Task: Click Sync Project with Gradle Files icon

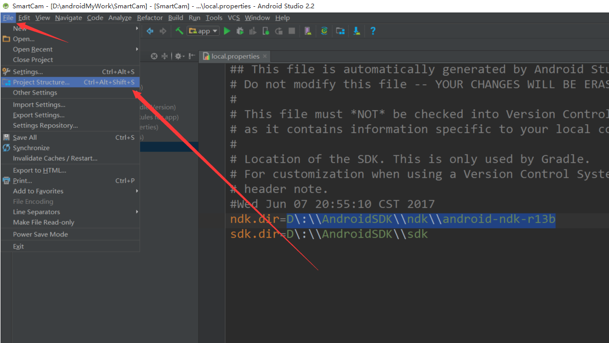Action: [324, 31]
